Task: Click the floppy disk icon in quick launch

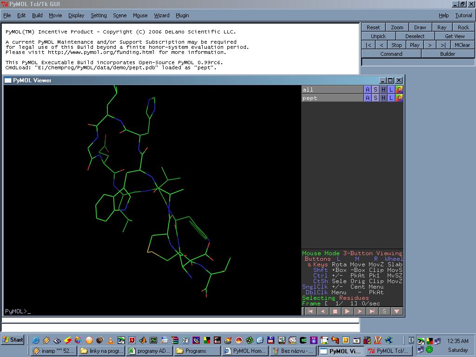Action: 271,340
